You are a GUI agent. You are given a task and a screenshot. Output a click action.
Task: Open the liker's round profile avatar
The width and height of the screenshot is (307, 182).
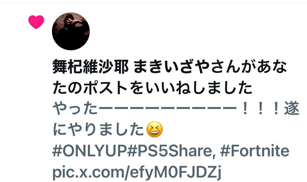tap(71, 31)
